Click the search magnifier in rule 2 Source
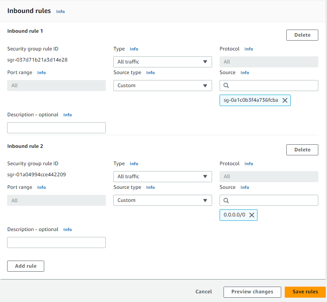 (x=226, y=200)
